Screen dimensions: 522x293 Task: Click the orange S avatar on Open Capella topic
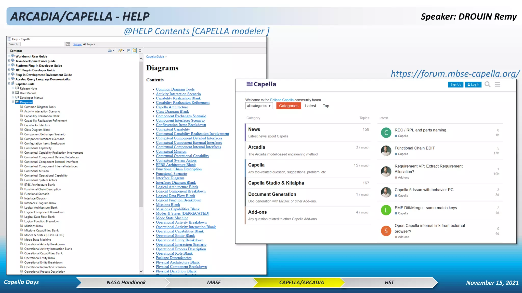click(386, 231)
